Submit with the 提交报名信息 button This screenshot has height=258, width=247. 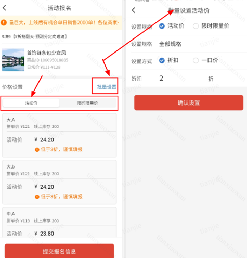point(59,251)
